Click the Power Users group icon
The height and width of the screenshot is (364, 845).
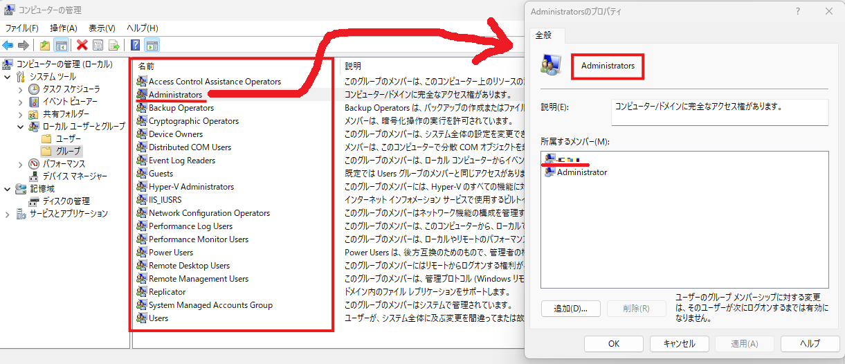tap(142, 252)
